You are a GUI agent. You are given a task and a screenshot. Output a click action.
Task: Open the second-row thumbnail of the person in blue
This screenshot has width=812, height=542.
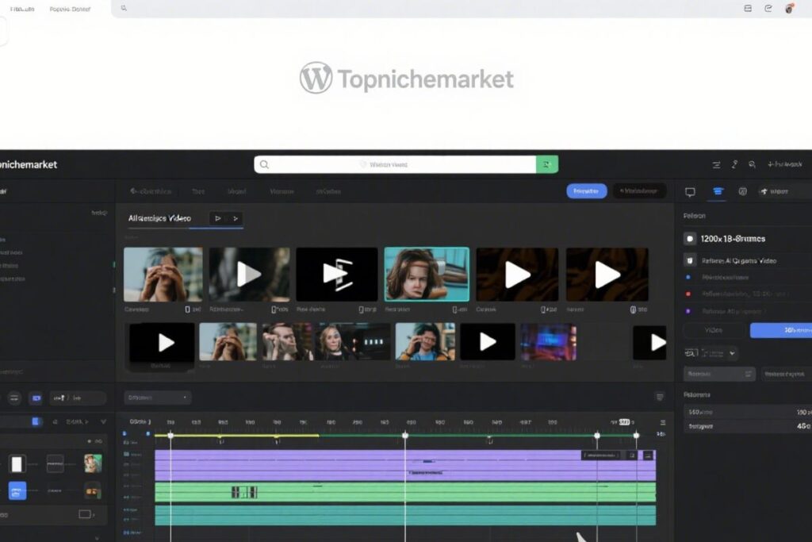pyautogui.click(x=425, y=342)
